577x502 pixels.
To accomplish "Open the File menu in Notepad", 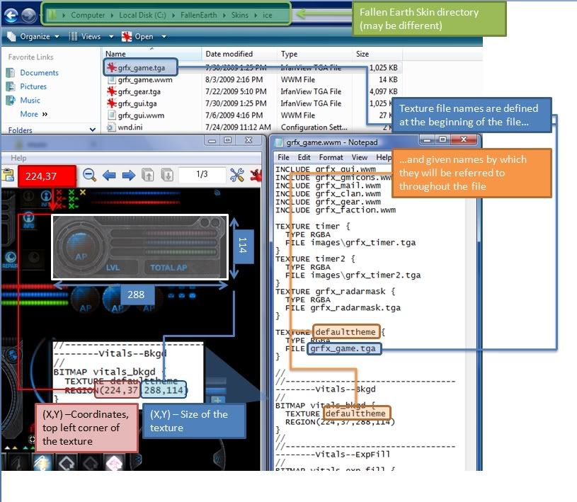I will pos(283,157).
